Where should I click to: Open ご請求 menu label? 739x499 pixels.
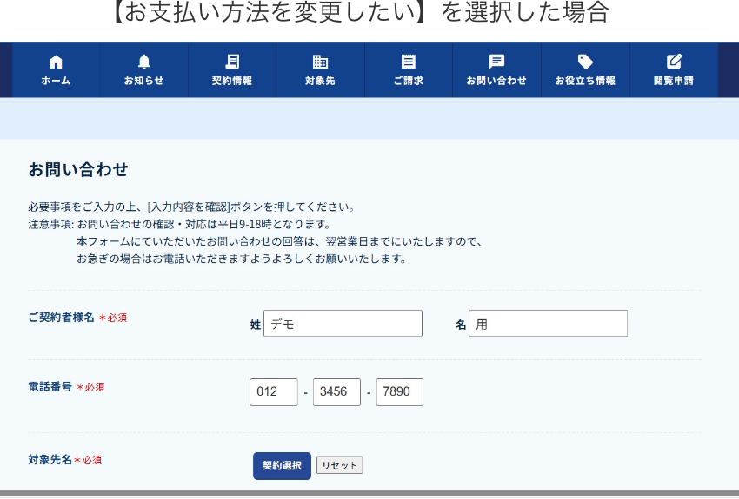point(408,81)
